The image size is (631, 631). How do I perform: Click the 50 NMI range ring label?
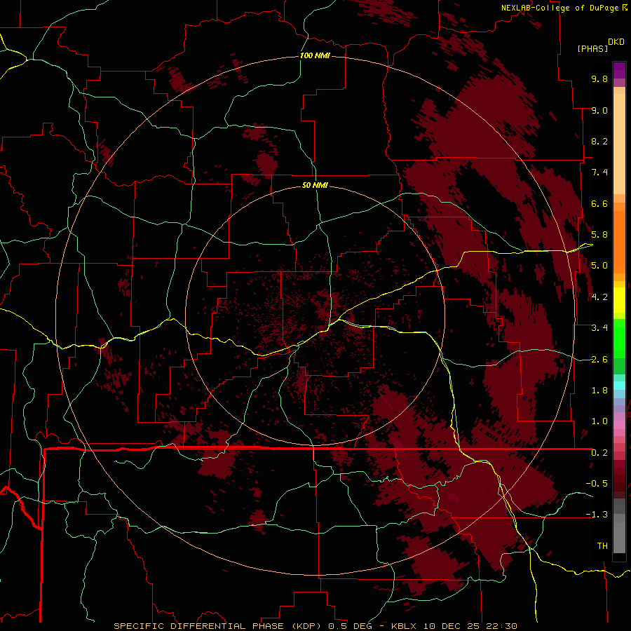(x=315, y=185)
